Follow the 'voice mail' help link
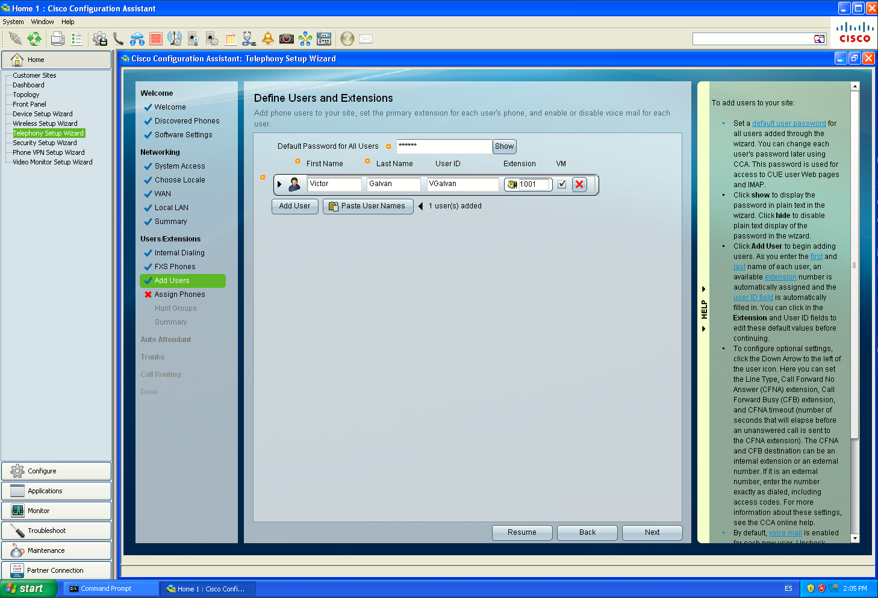This screenshot has height=598, width=878. point(785,533)
